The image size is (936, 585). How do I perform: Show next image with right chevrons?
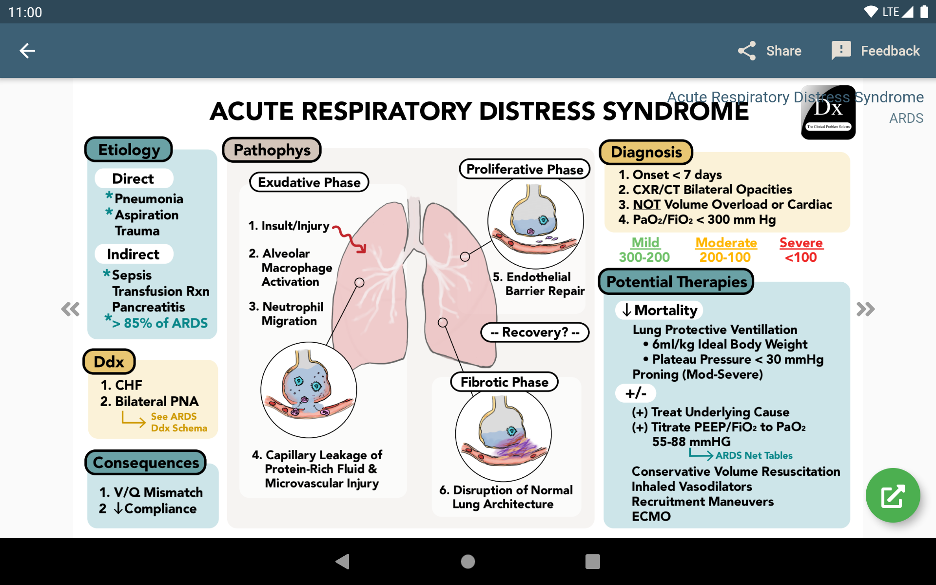(x=865, y=309)
